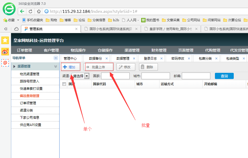248x158 pixels.
Task: Expand the 渠道管理 triangle in sidebar
Action: click(x=14, y=66)
